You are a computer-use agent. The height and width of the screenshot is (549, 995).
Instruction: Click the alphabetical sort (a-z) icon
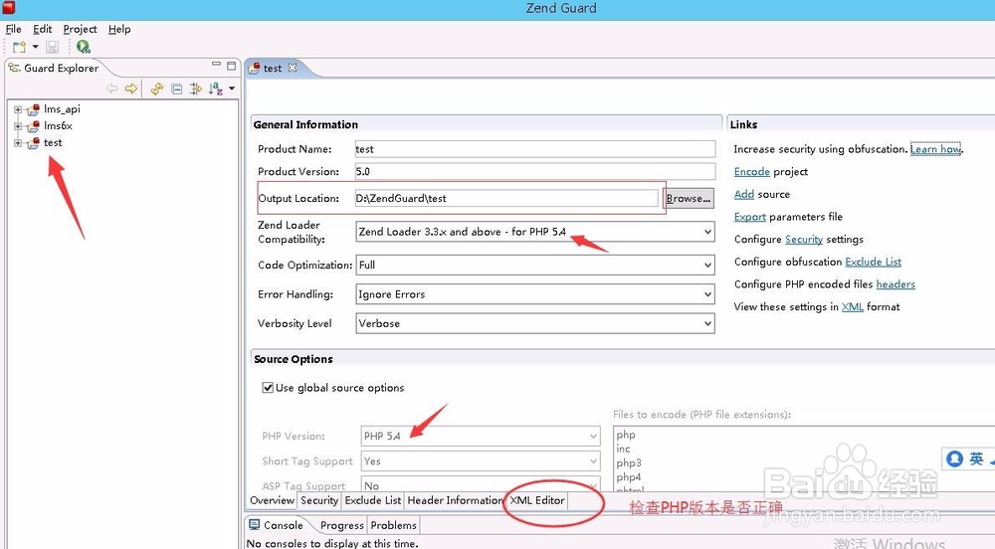[x=216, y=89]
